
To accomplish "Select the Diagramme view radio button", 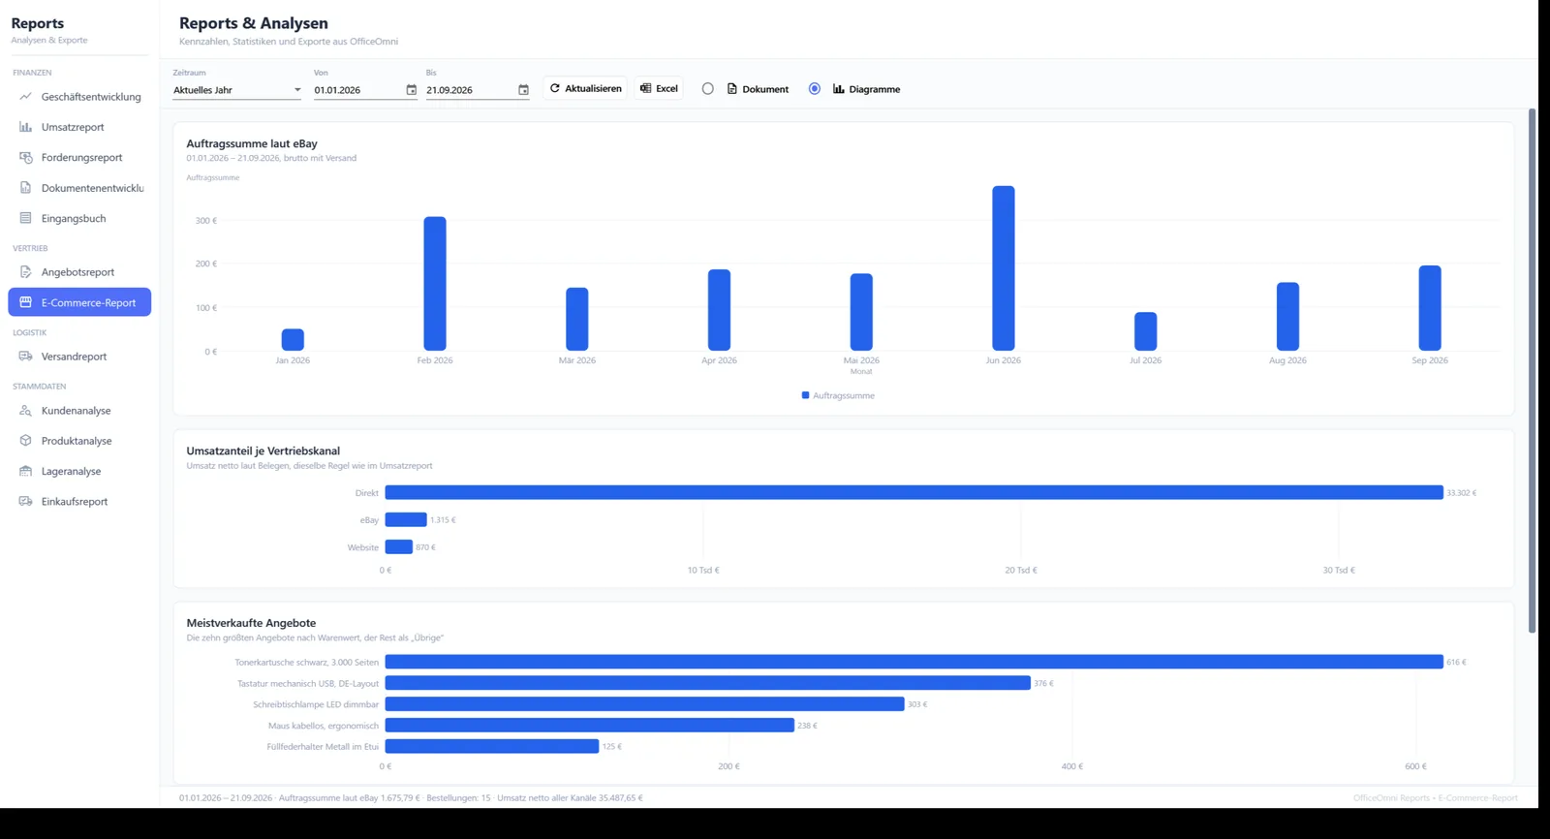I will (x=815, y=89).
